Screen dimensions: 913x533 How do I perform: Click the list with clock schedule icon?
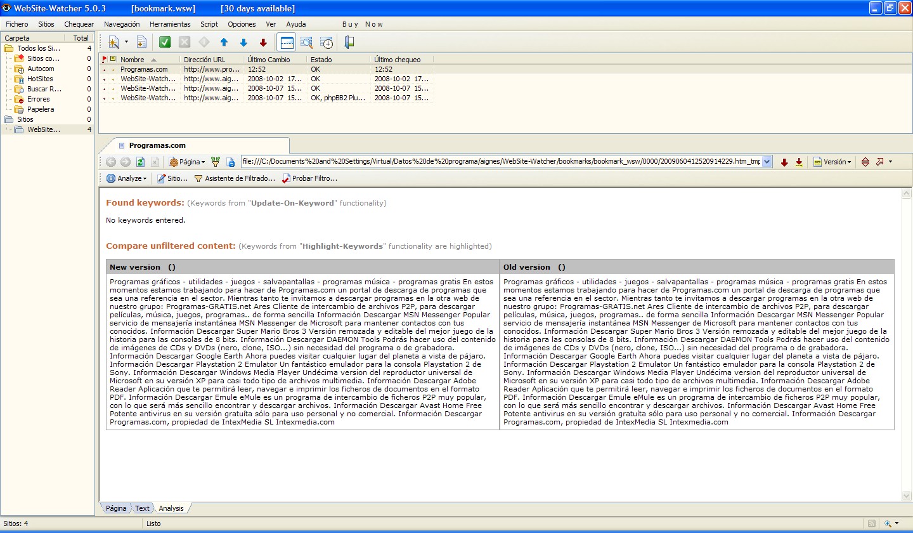[327, 43]
